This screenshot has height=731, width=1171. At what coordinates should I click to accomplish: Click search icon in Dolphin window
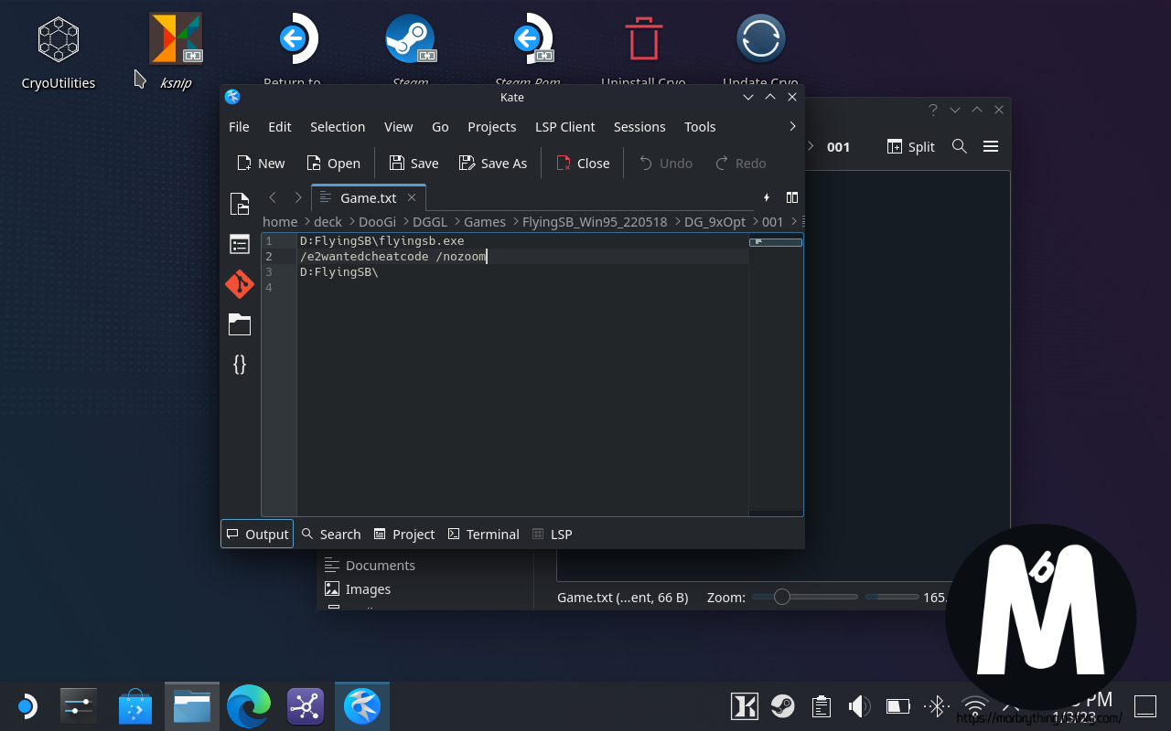(960, 146)
